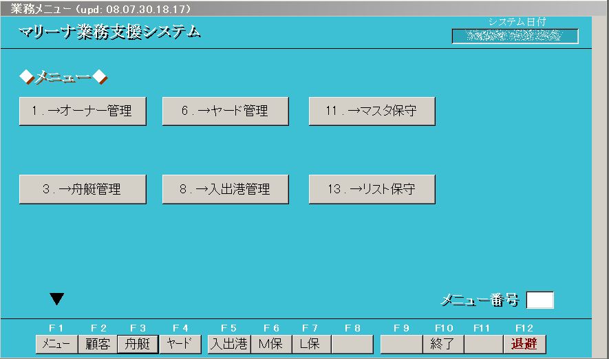609x359 pixels.
Task: Click the システム日付 date field
Action: pyautogui.click(x=515, y=36)
